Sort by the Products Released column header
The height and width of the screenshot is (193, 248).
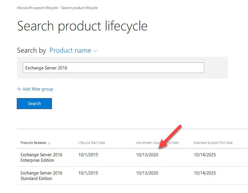(33, 143)
